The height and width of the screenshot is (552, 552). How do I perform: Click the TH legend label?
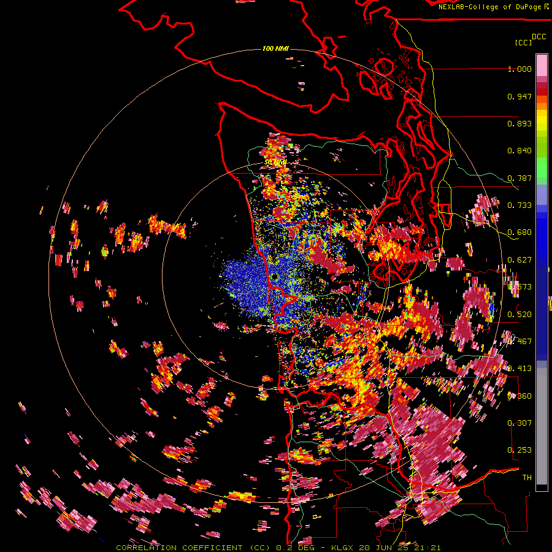point(527,478)
